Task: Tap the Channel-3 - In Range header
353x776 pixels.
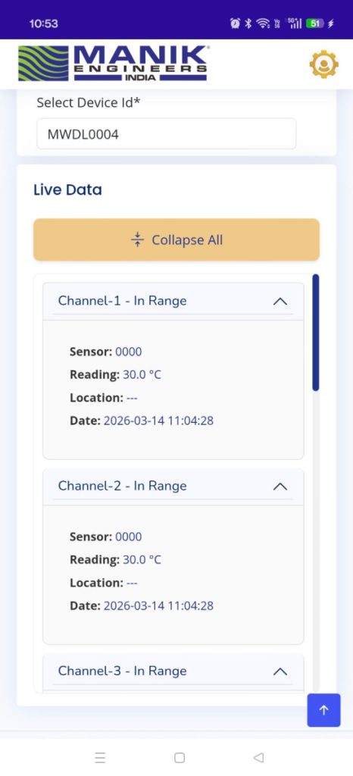Action: [173, 671]
